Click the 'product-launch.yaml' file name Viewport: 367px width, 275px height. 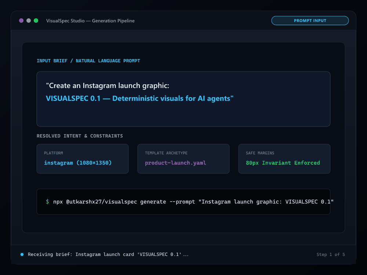point(175,163)
